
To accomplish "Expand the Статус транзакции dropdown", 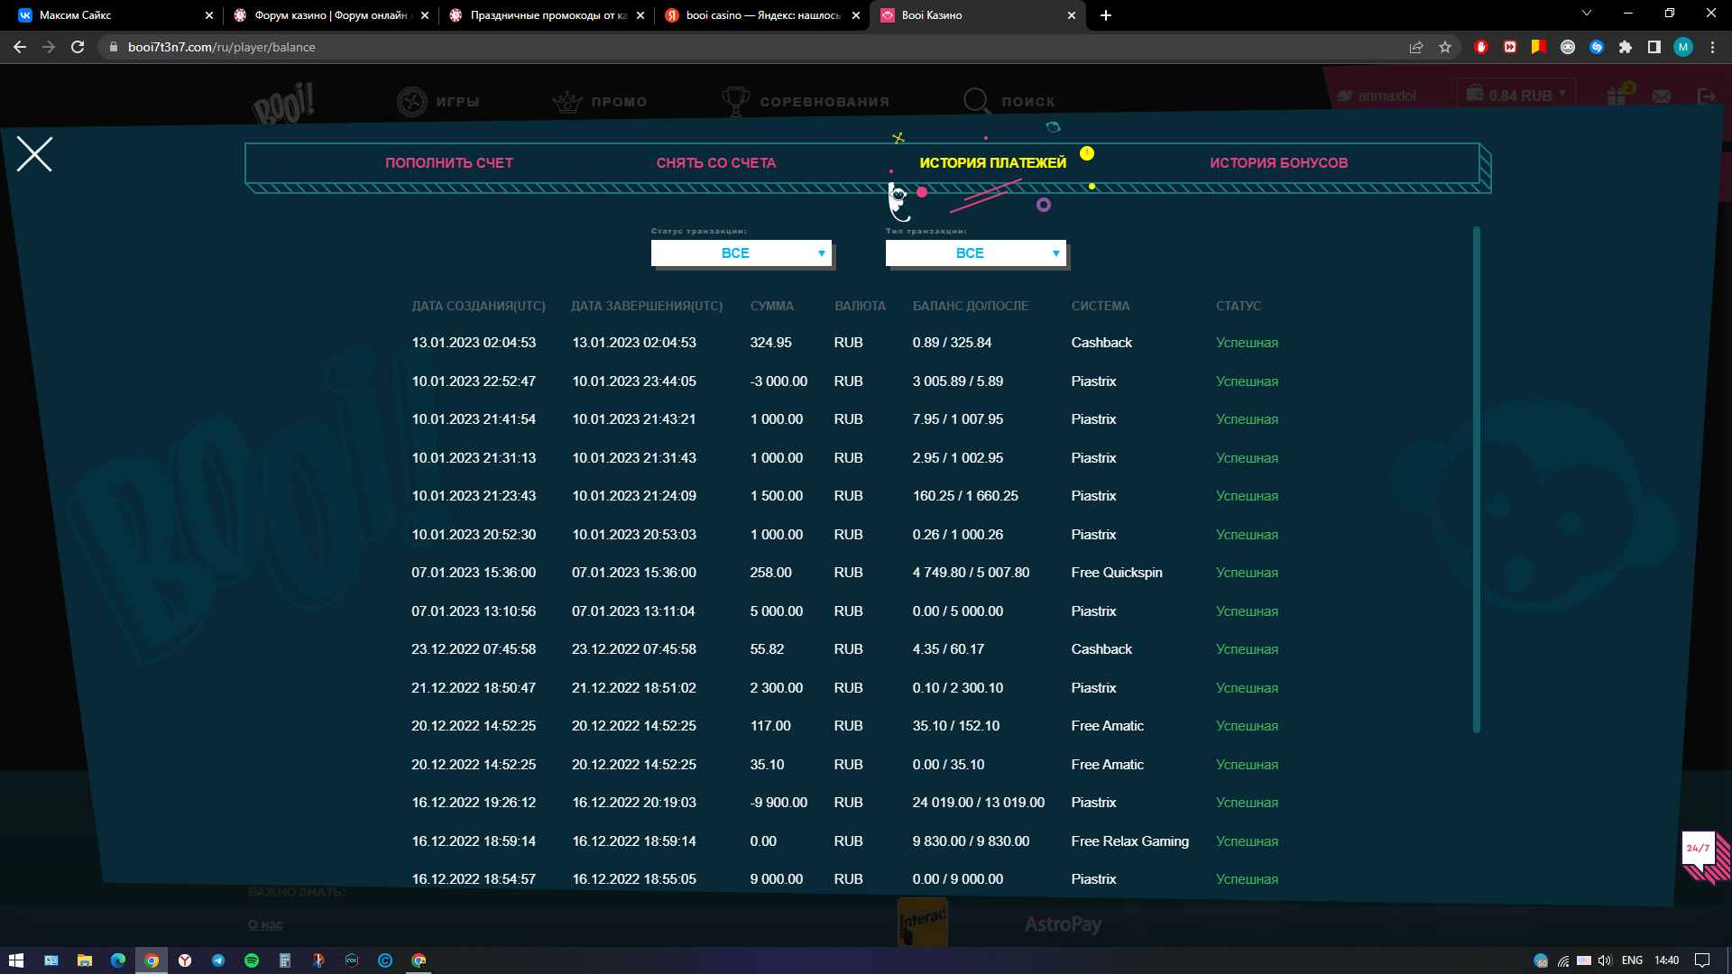I will click(x=741, y=253).
